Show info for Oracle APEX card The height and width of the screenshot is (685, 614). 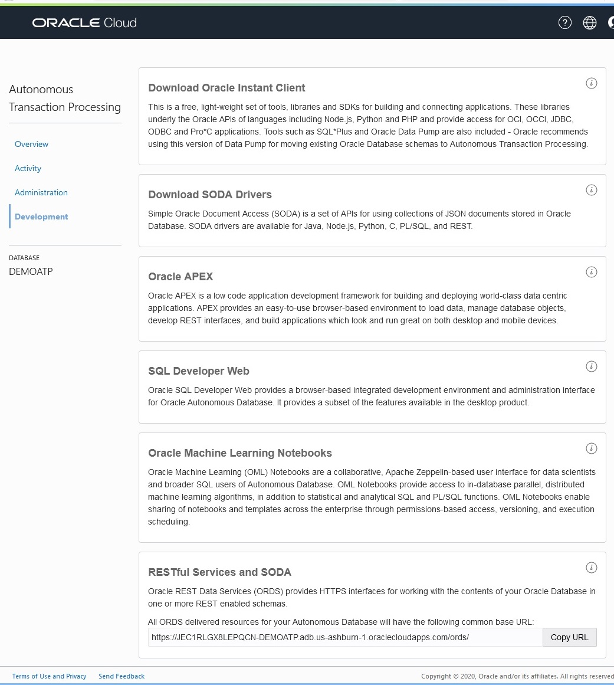pyautogui.click(x=591, y=272)
